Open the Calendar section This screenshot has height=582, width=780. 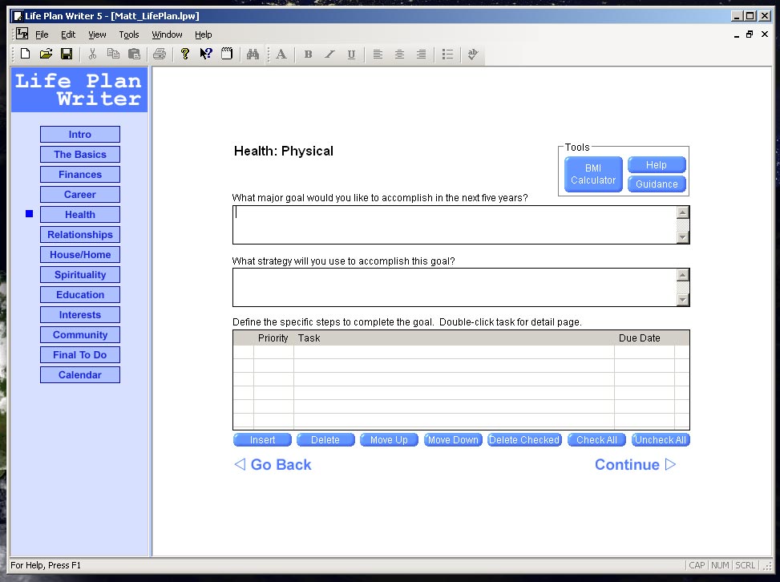[80, 375]
